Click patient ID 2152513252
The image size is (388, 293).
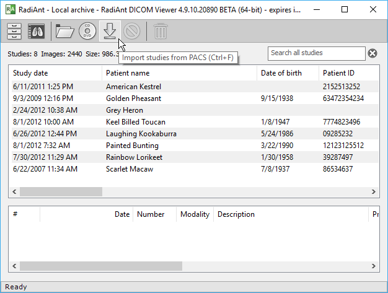pyautogui.click(x=342, y=87)
